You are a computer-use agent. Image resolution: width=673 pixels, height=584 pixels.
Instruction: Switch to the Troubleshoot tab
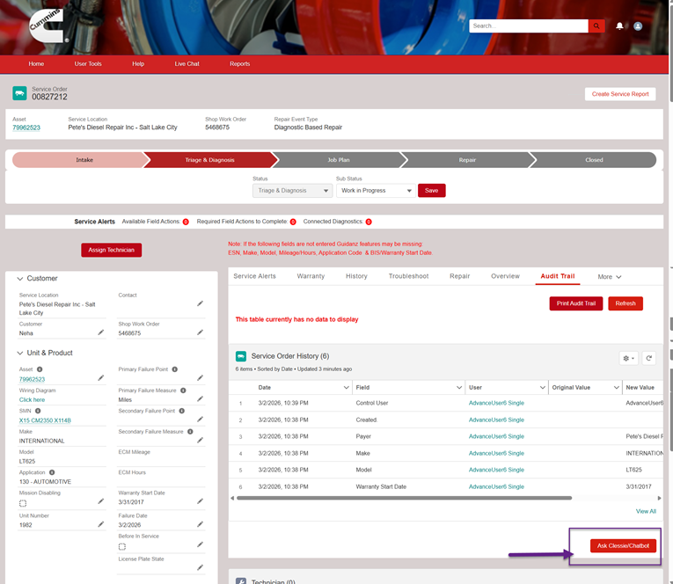click(x=408, y=276)
